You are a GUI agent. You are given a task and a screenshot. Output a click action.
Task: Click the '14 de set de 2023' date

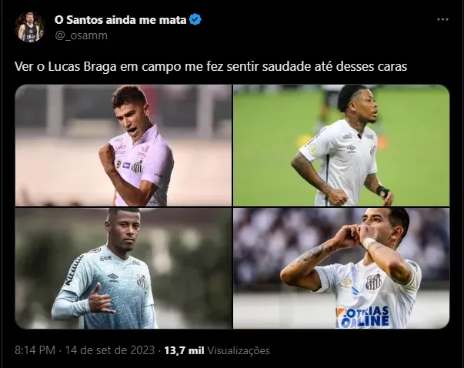coord(110,350)
